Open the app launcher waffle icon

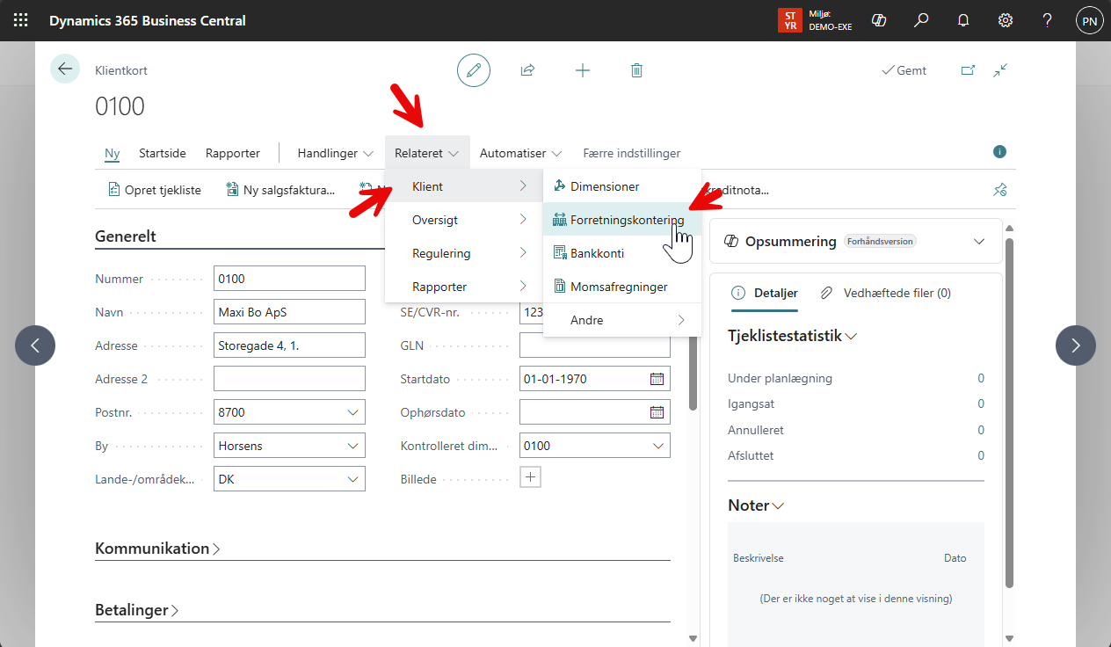tap(20, 20)
